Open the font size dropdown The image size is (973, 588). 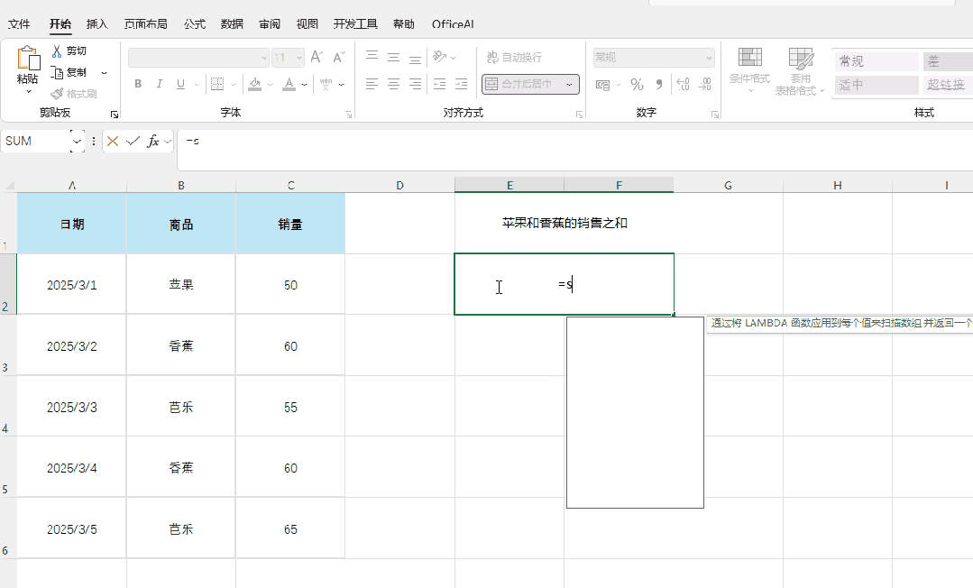point(299,58)
